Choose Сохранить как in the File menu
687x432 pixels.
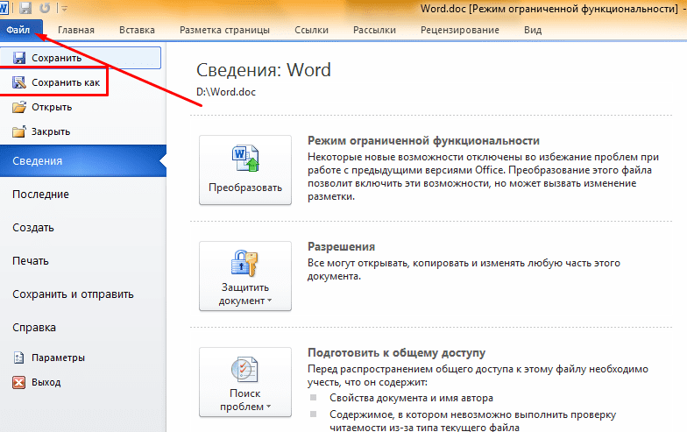66,82
